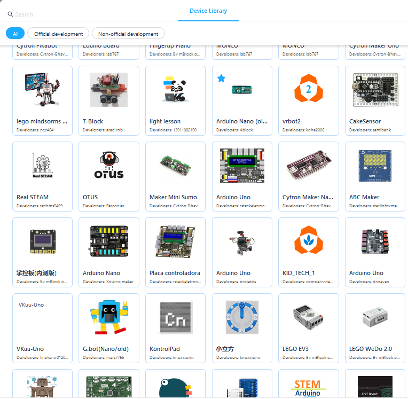Viewport: 408px width, 399px height.
Task: Filter by Non-official development
Action: click(x=128, y=34)
